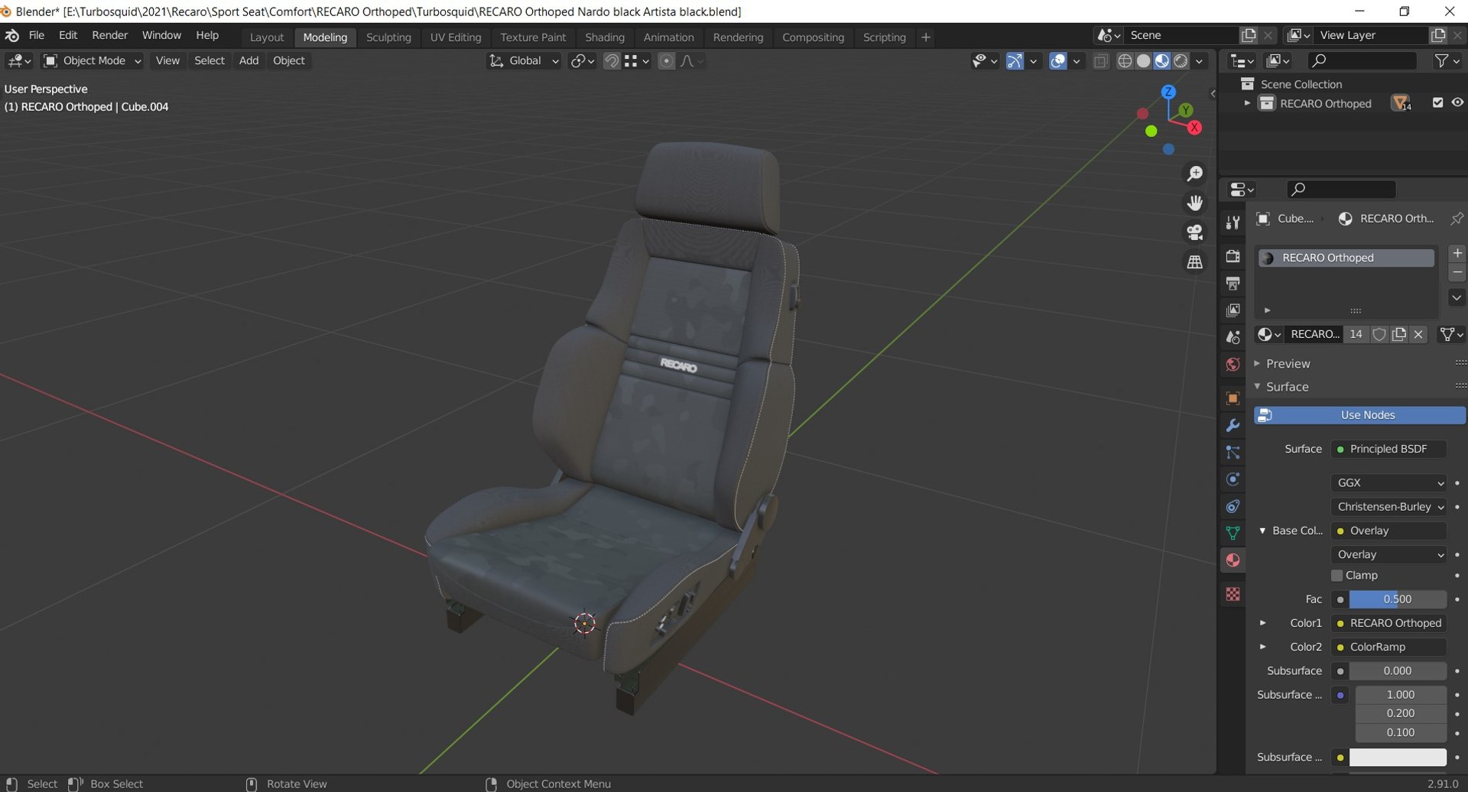Click the zoom magnifier viewport gizmo

click(x=1194, y=174)
